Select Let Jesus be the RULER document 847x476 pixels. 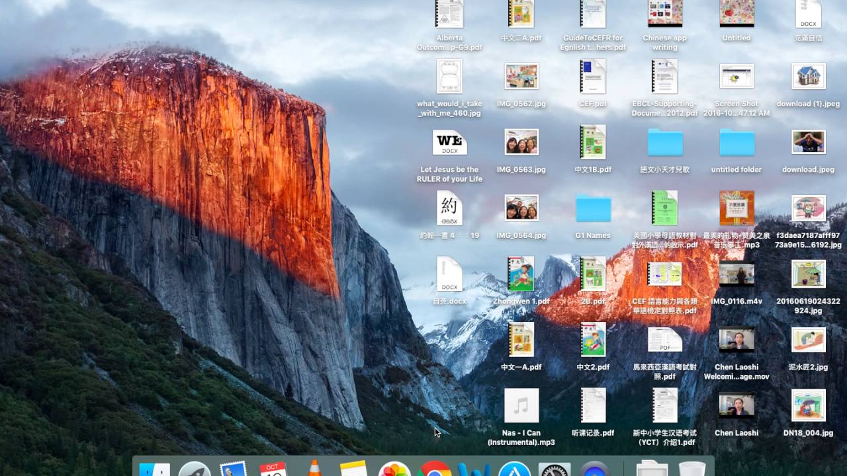click(449, 142)
